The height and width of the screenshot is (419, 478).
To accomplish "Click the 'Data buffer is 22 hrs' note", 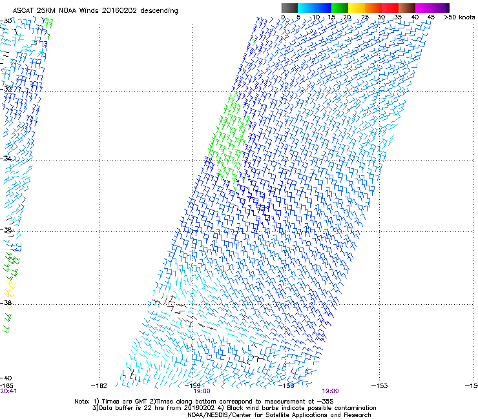I will pyautogui.click(x=234, y=408).
